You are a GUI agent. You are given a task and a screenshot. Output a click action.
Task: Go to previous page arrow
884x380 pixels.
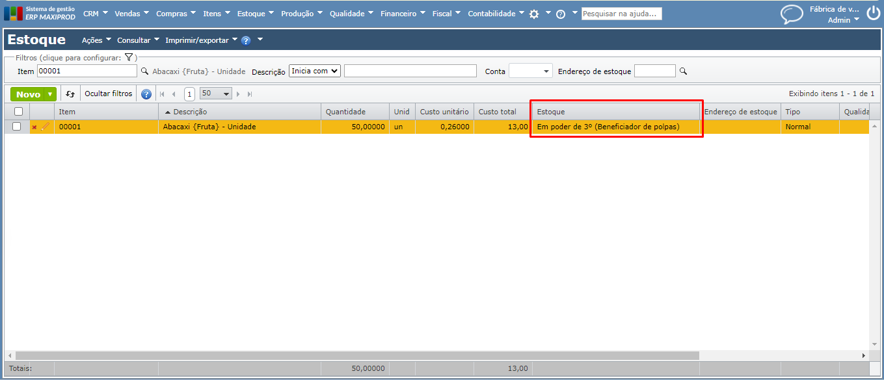174,94
